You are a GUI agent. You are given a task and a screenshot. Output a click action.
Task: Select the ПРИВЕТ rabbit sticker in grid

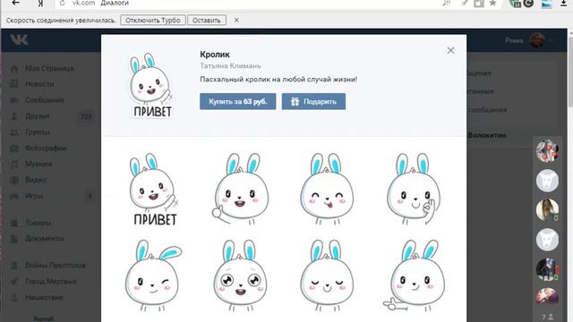pyautogui.click(x=153, y=189)
